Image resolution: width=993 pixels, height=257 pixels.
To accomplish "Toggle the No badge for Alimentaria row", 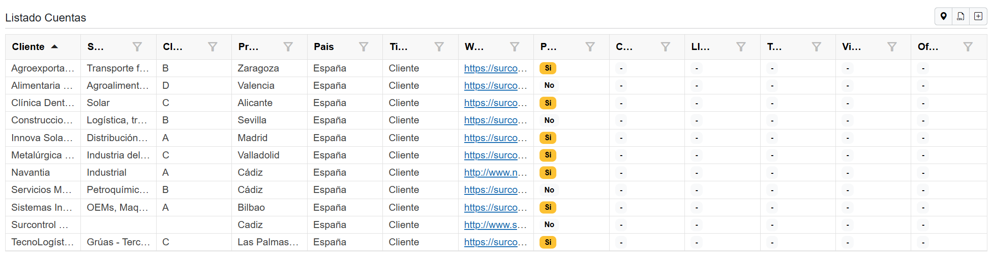I will (549, 86).
